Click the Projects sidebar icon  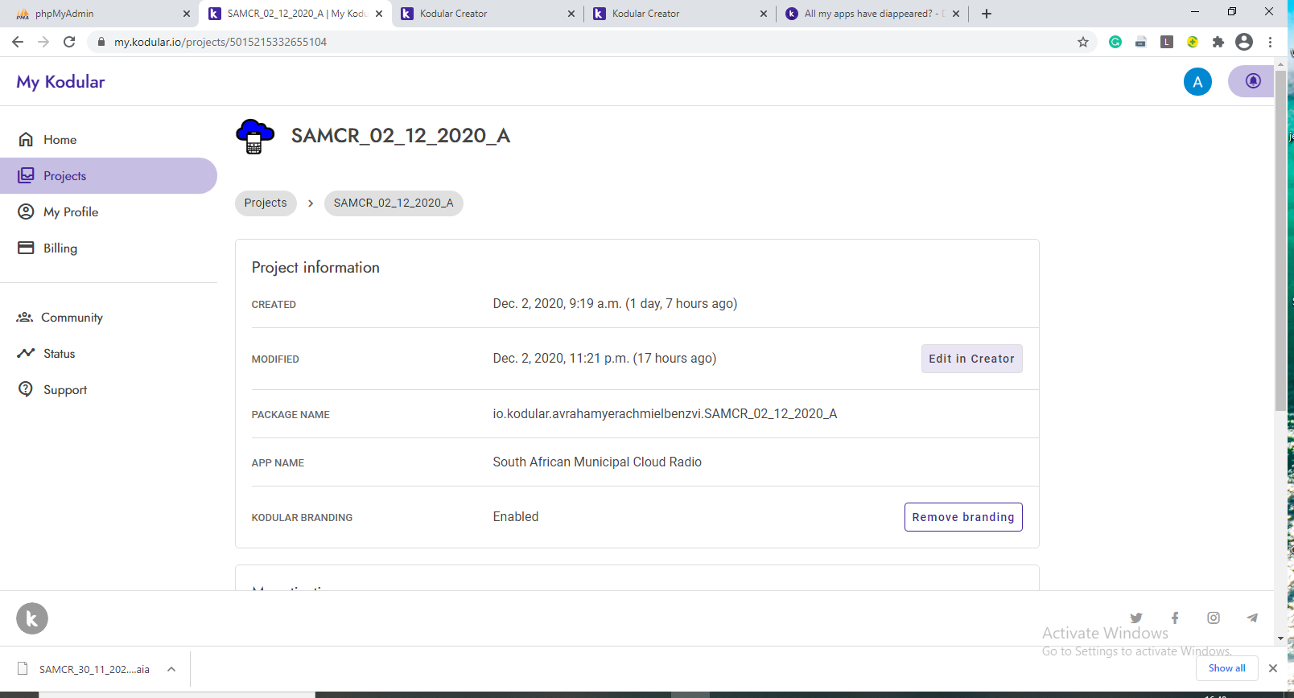pyautogui.click(x=26, y=175)
